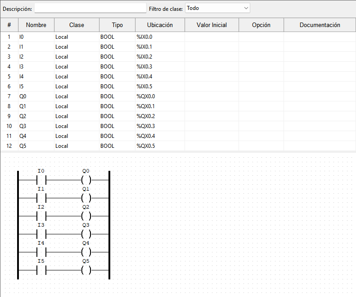
Task: Click the Opción column header
Action: click(x=261, y=25)
